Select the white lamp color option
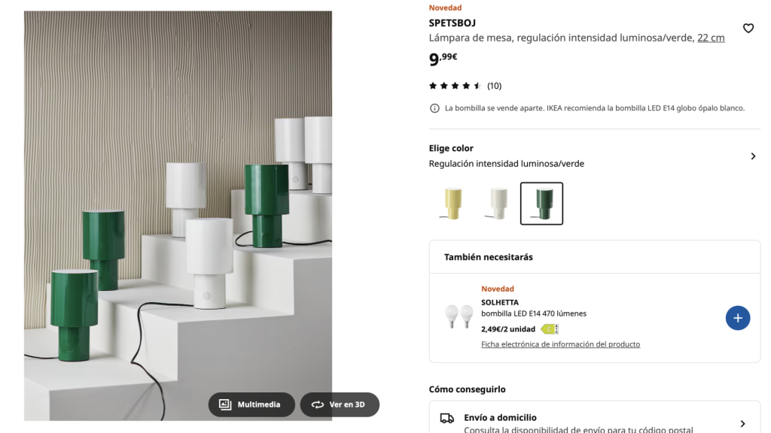771x433 pixels. click(497, 203)
